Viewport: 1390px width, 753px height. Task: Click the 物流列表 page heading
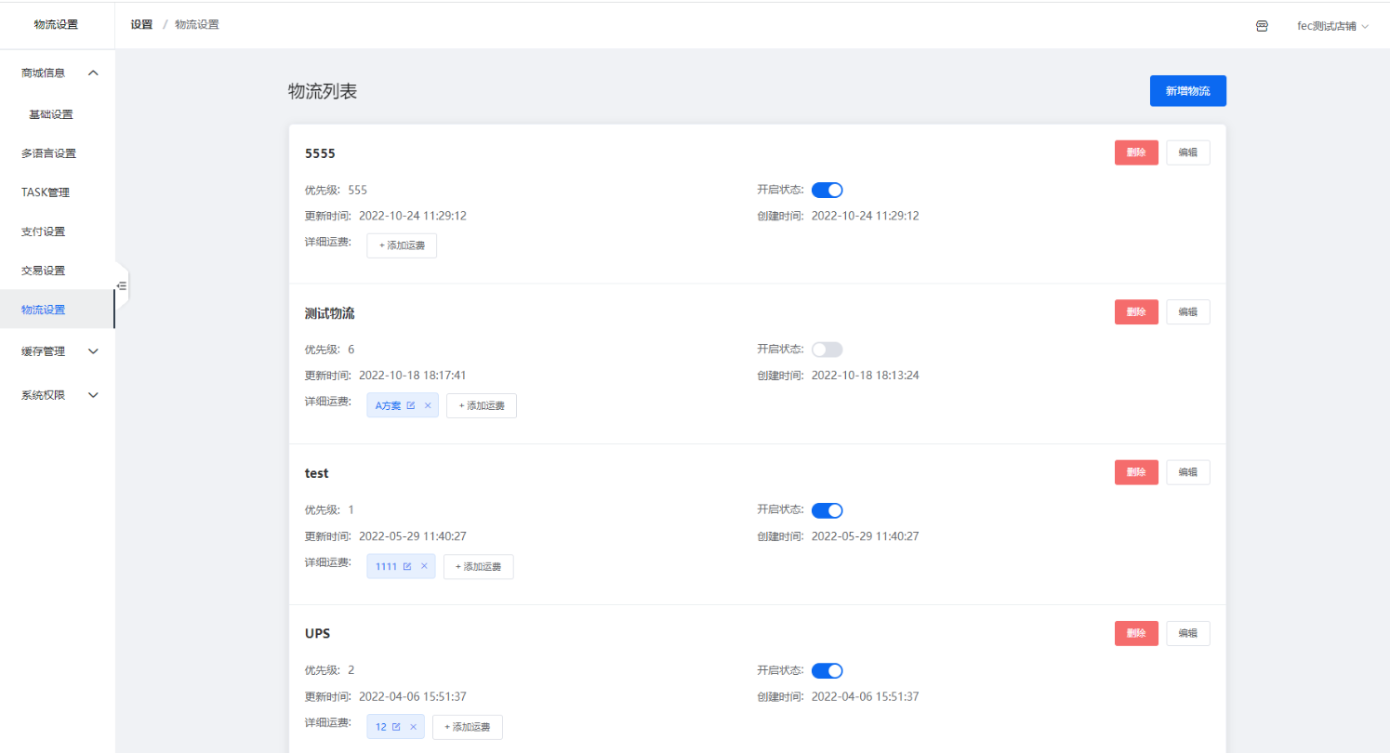323,91
